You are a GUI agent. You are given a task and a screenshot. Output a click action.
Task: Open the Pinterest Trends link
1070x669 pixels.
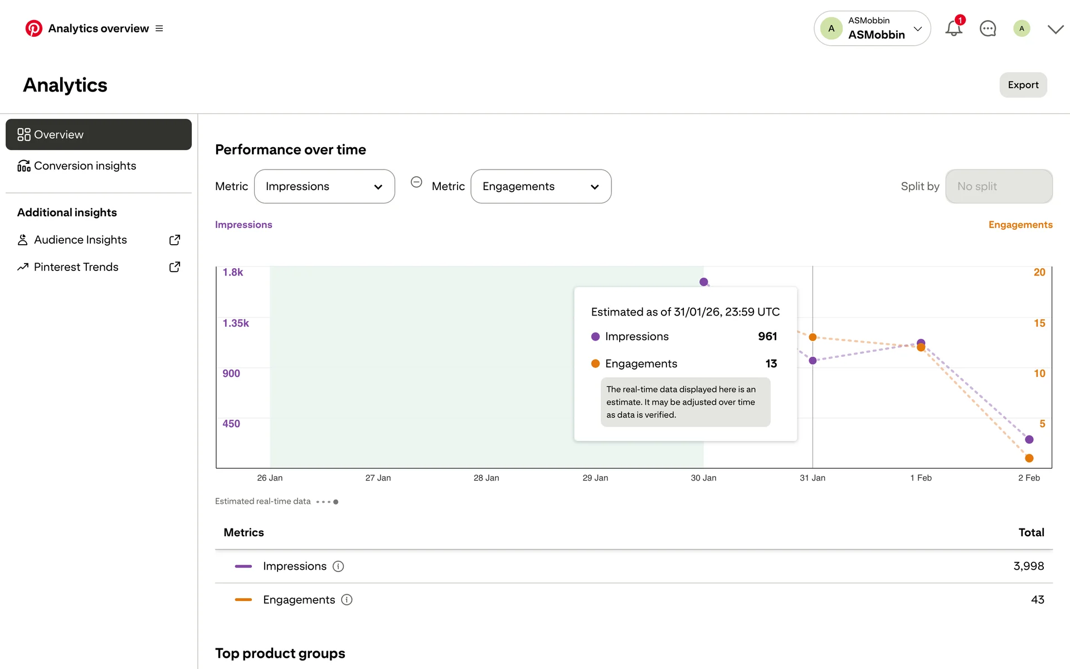tap(76, 267)
